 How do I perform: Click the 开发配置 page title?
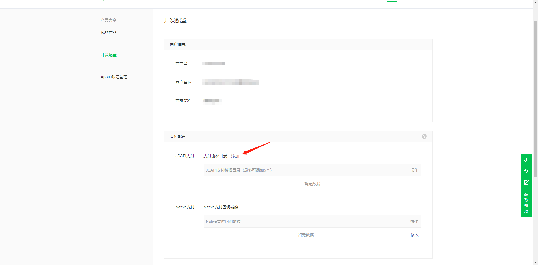point(175,20)
